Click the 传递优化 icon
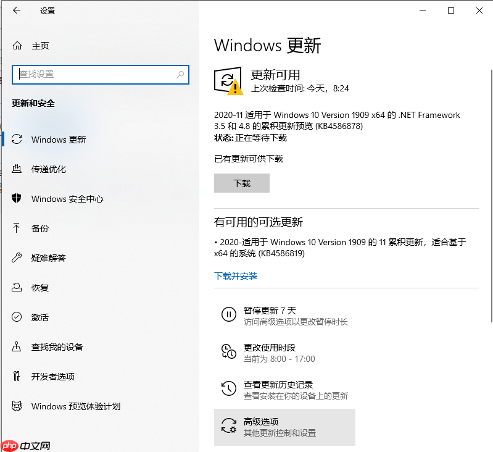Image resolution: width=493 pixels, height=452 pixels. coord(17,169)
